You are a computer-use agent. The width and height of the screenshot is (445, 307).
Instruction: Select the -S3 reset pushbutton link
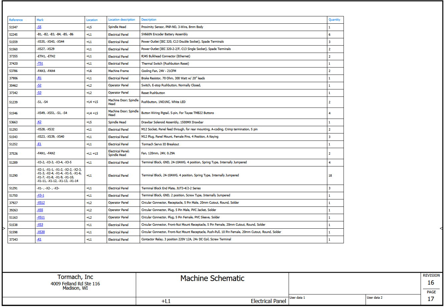(x=39, y=93)
